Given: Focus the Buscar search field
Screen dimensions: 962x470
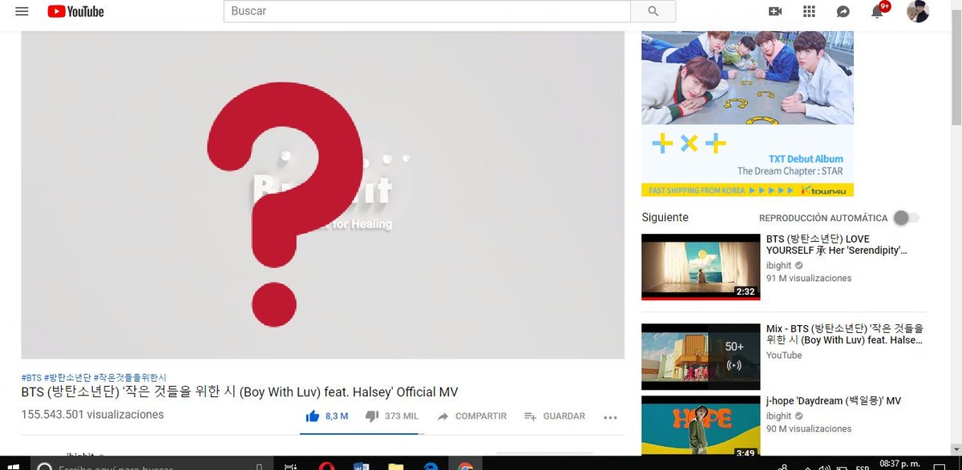Looking at the screenshot, I should [x=426, y=11].
